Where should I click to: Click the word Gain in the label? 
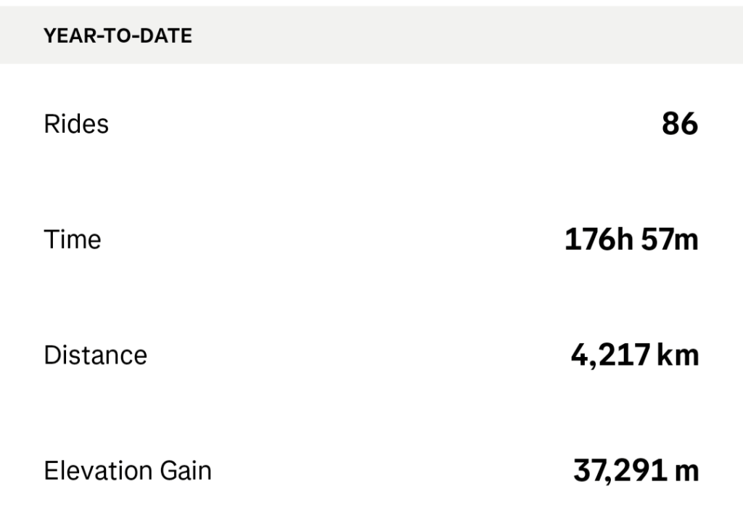click(184, 471)
